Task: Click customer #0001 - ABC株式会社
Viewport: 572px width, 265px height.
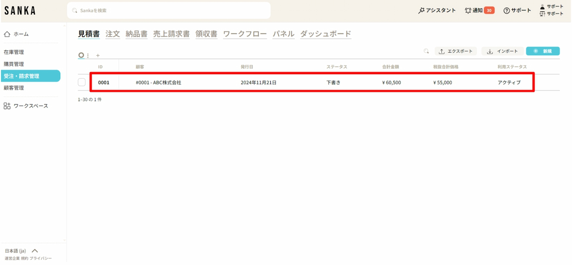Action: pos(158,83)
